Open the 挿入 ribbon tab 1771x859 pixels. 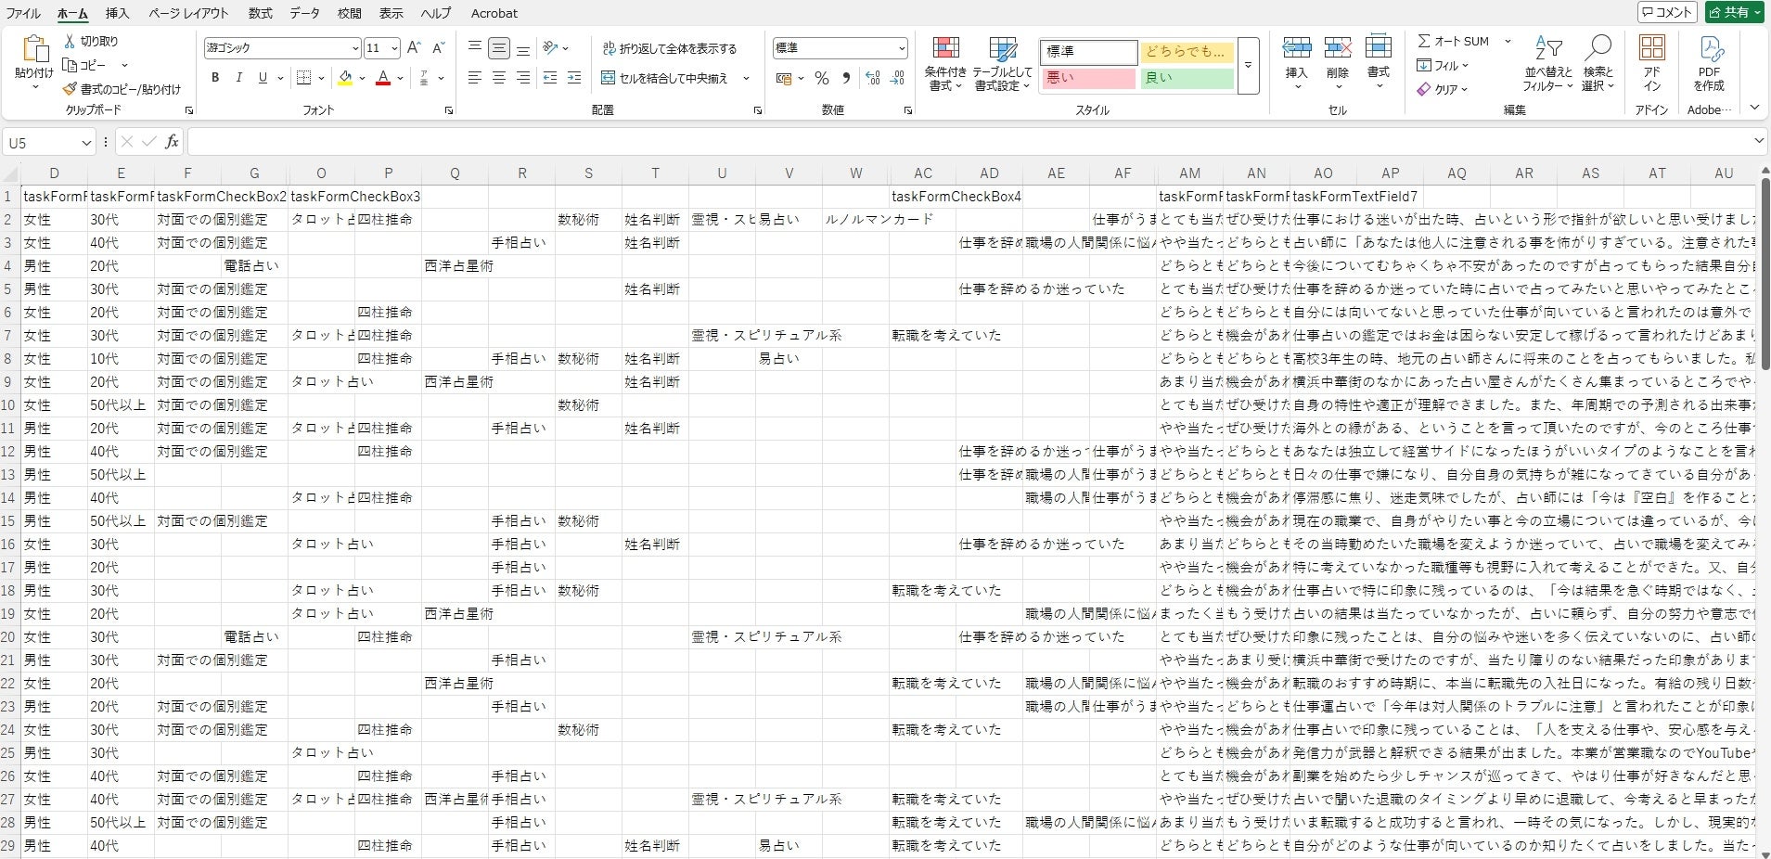(117, 13)
